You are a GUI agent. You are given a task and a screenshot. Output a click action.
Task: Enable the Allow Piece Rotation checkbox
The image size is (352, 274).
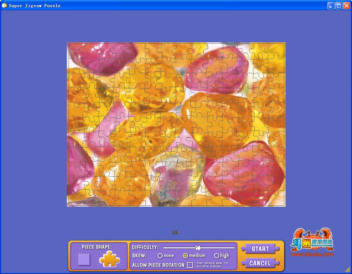(x=190, y=265)
